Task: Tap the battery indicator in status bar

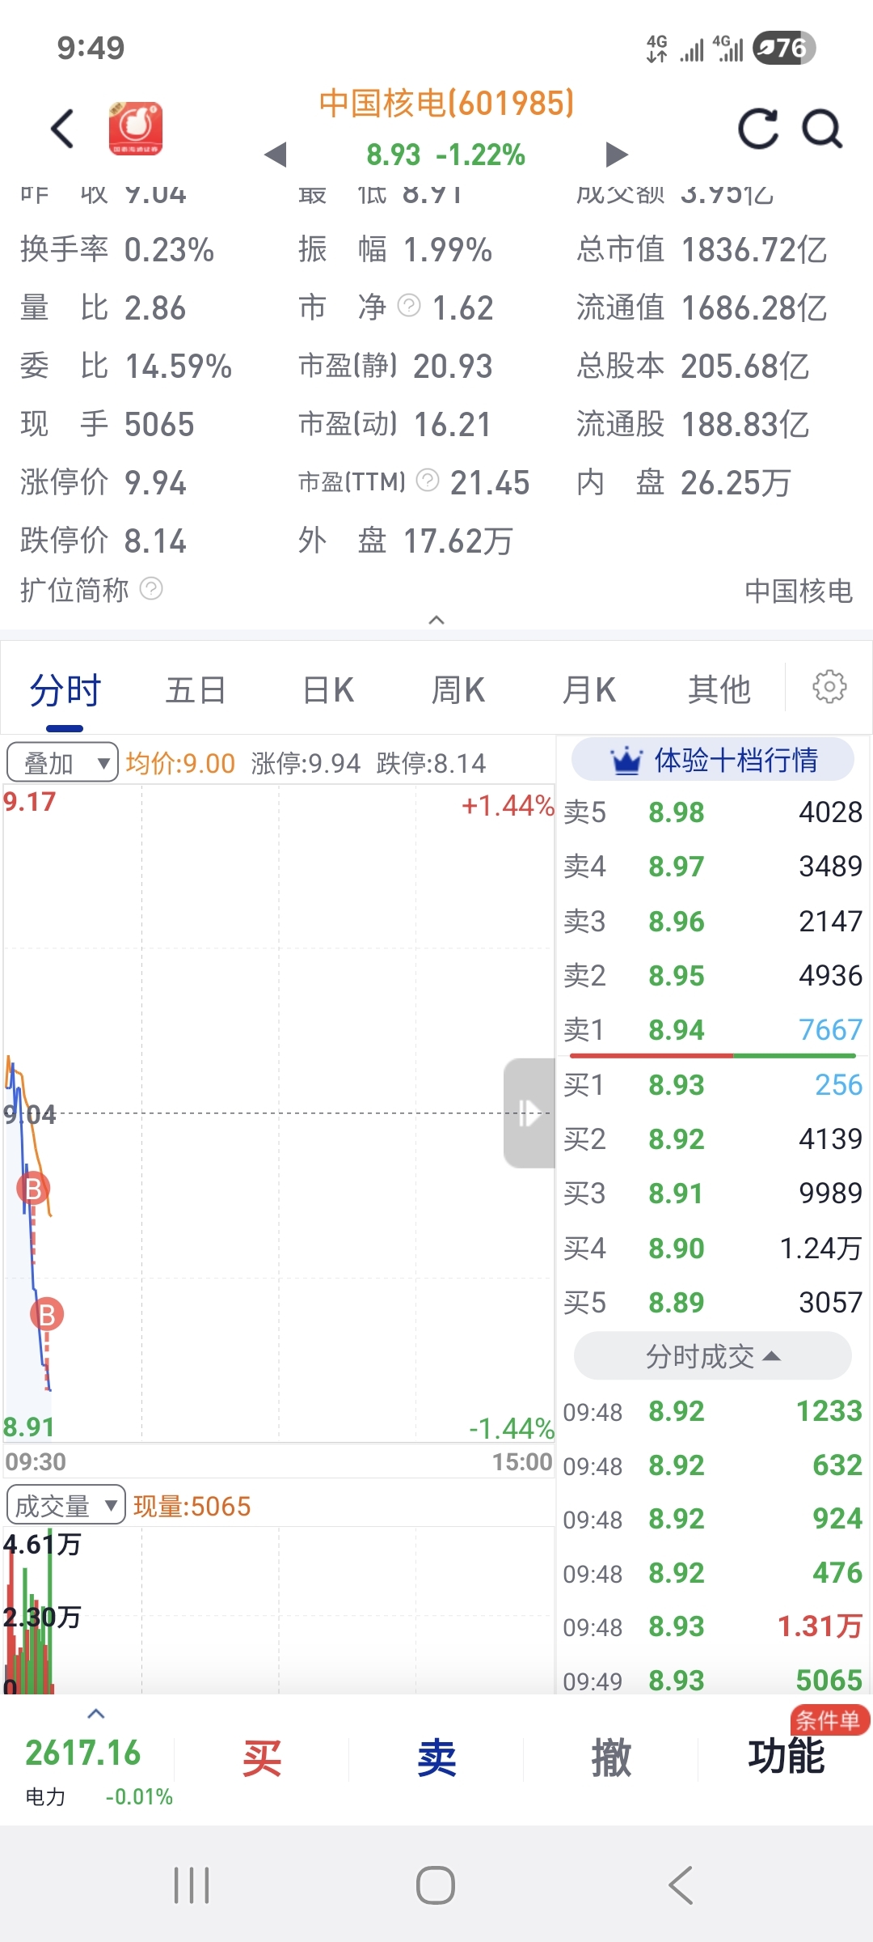Action: pos(783,48)
